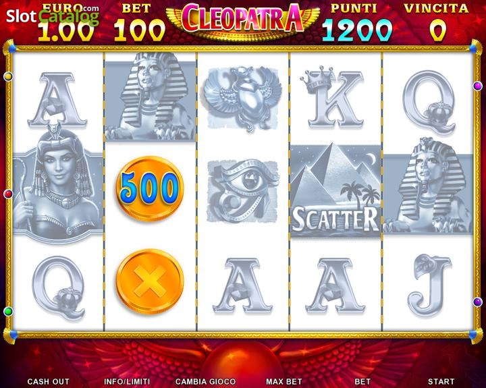Click the MAX BET button
The height and width of the screenshot is (388, 486).
(284, 381)
